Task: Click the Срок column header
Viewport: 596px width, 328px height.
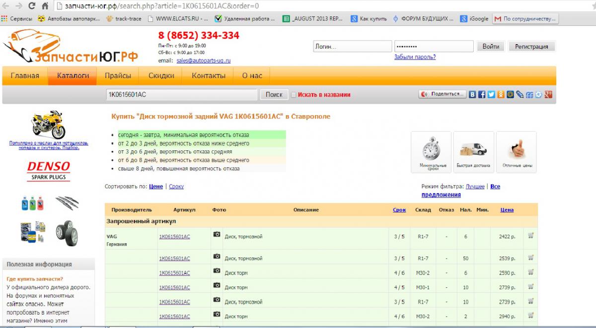Action: 399,210
